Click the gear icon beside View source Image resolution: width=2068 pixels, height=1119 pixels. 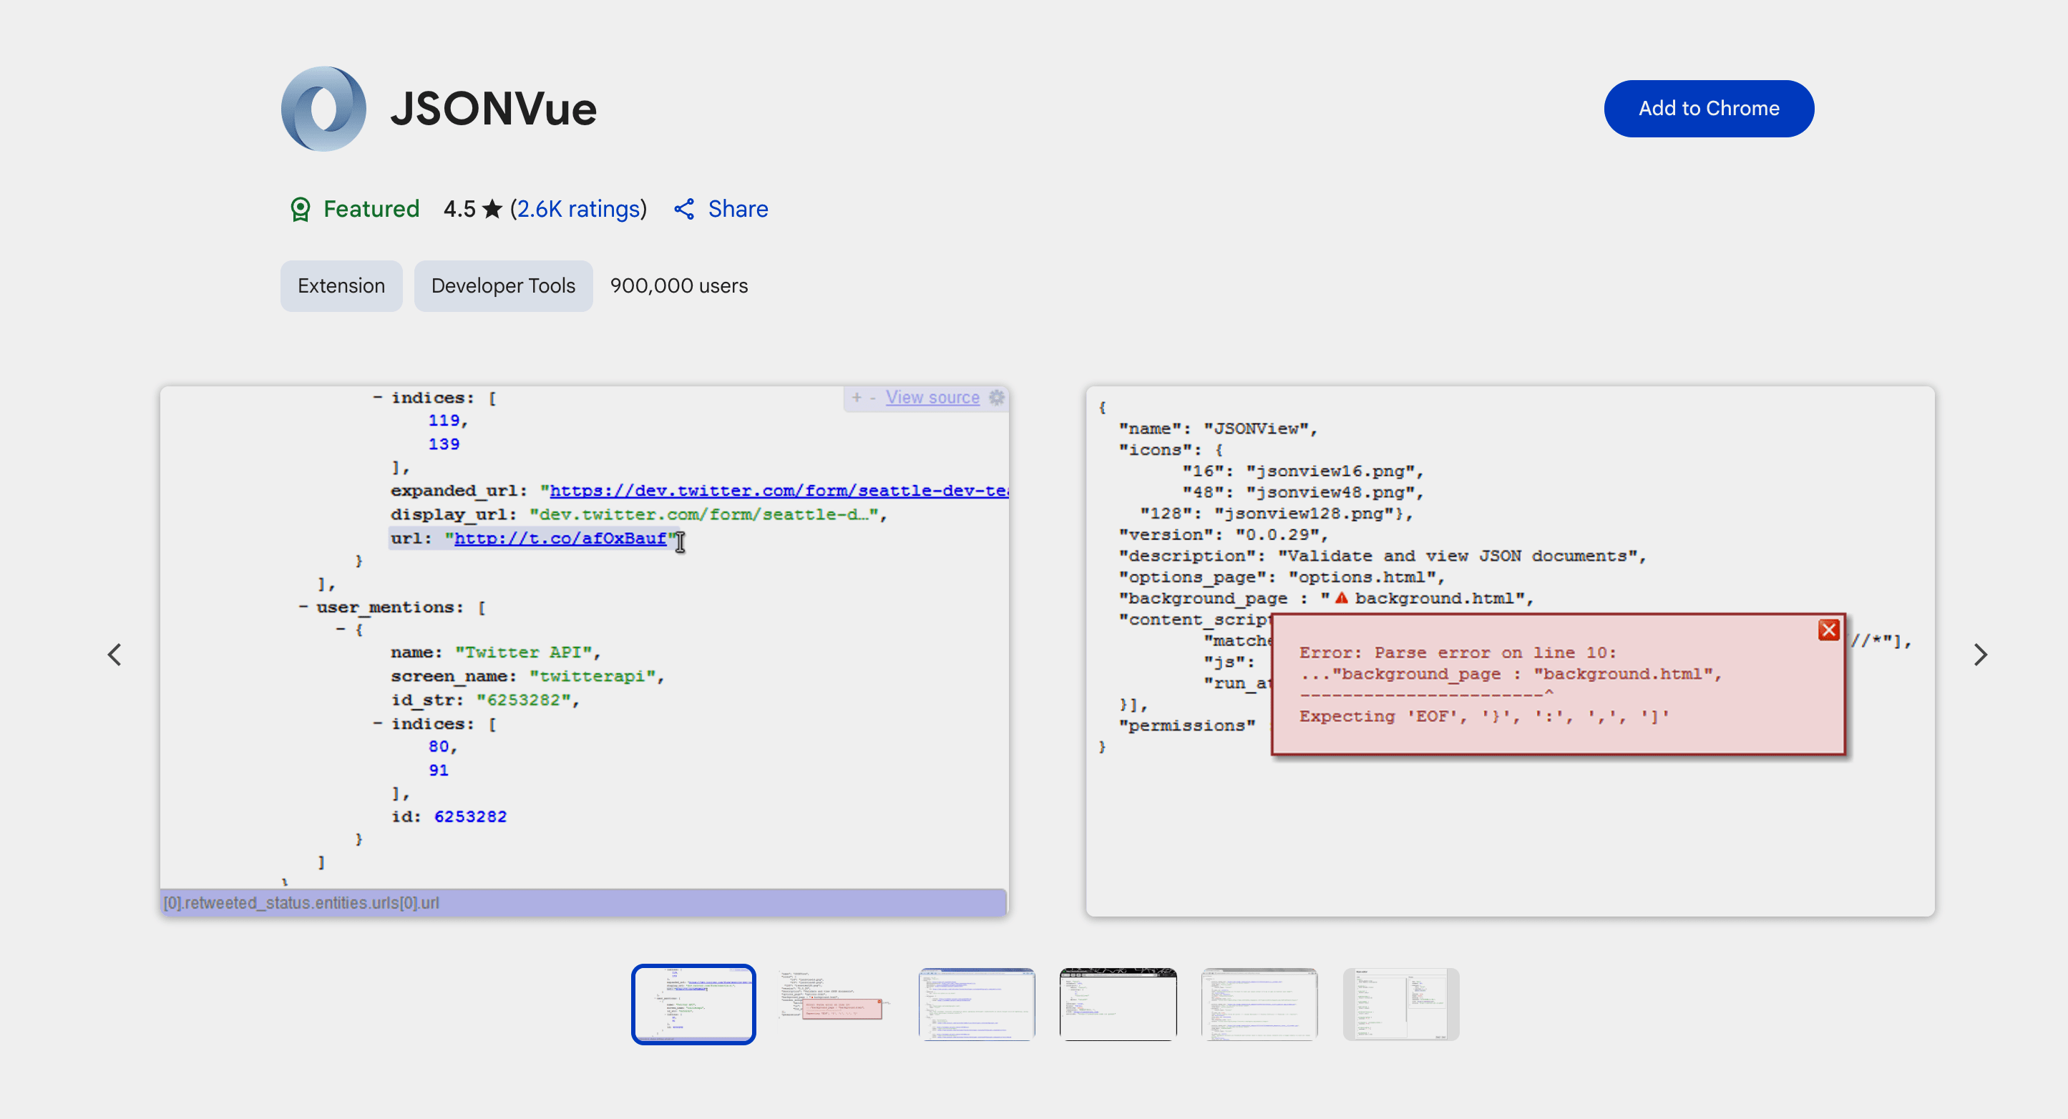(996, 397)
